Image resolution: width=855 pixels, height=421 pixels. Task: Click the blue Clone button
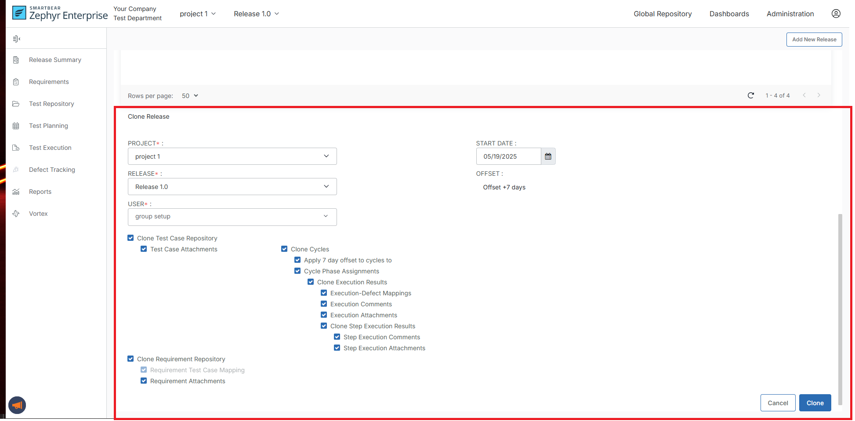point(815,403)
